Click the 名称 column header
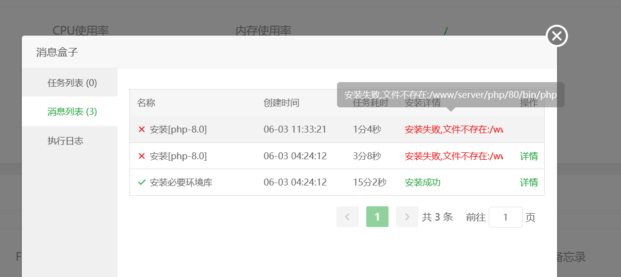Image resolution: width=621 pixels, height=277 pixels. click(x=146, y=103)
